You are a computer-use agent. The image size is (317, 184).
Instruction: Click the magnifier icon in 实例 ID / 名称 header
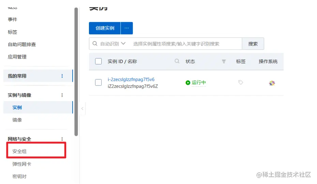(x=177, y=61)
